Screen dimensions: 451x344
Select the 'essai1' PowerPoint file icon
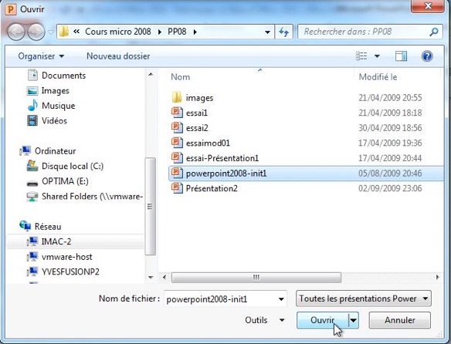coord(177,113)
